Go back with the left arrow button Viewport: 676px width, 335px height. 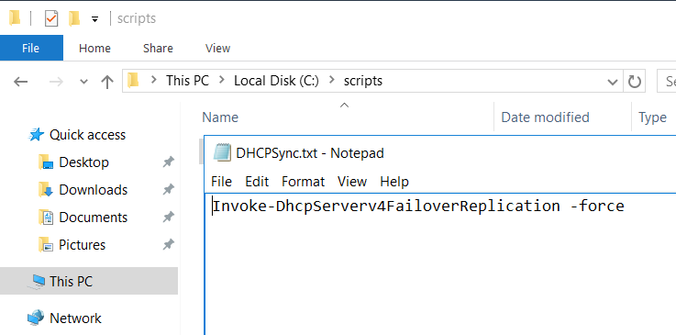(x=21, y=82)
